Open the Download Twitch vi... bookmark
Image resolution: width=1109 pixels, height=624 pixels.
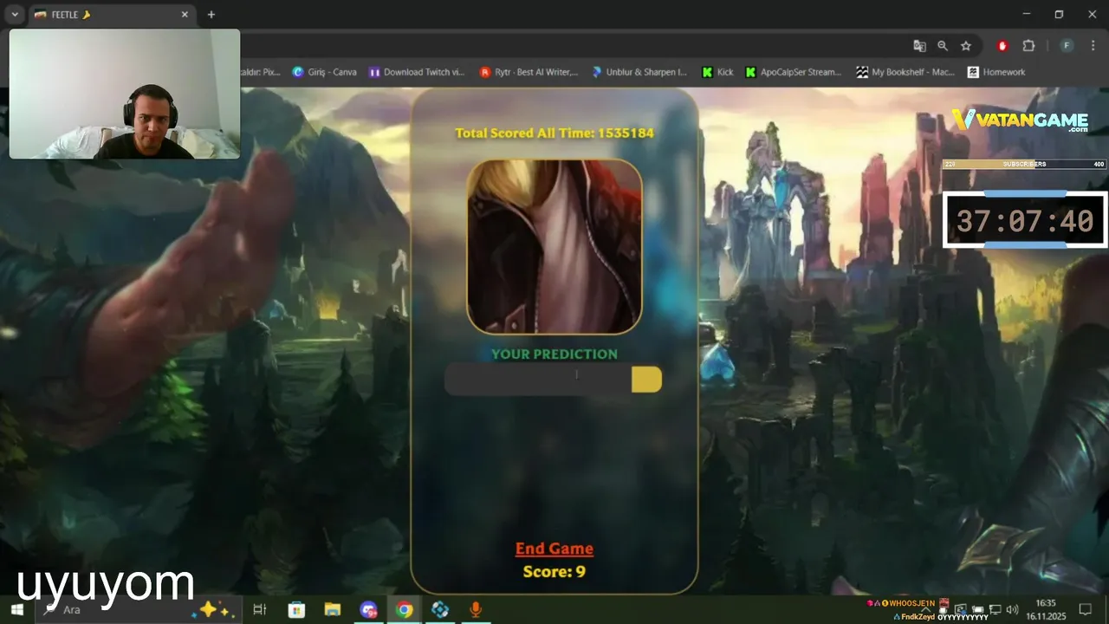(417, 72)
